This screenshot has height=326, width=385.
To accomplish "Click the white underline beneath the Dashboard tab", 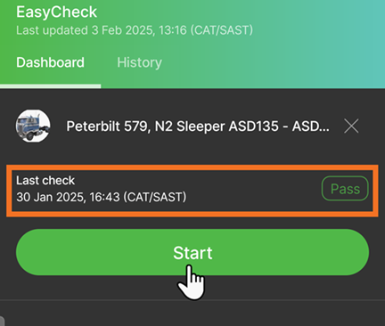I will coord(51,86).
